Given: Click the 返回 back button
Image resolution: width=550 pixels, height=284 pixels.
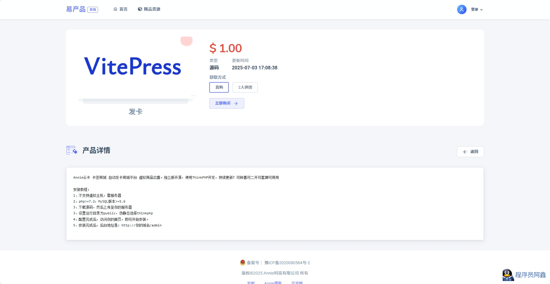Looking at the screenshot, I should (x=470, y=152).
